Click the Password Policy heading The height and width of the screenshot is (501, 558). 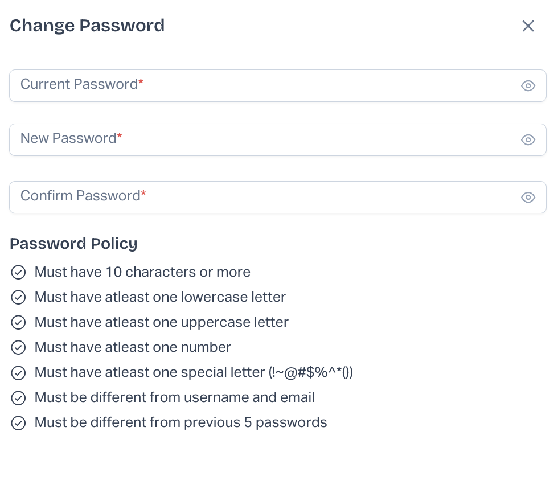tap(73, 244)
